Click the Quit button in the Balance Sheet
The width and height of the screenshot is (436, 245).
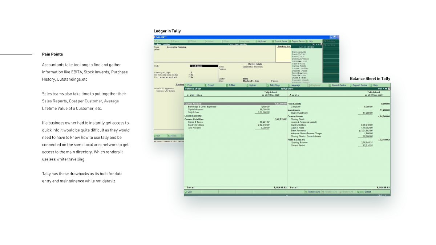pos(192,192)
